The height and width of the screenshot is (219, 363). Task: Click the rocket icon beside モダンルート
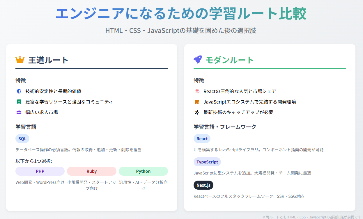(198, 60)
